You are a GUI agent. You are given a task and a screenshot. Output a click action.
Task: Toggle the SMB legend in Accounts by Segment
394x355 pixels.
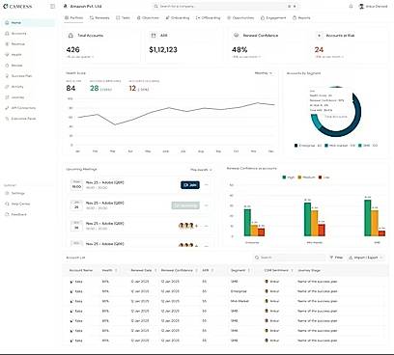368,146
